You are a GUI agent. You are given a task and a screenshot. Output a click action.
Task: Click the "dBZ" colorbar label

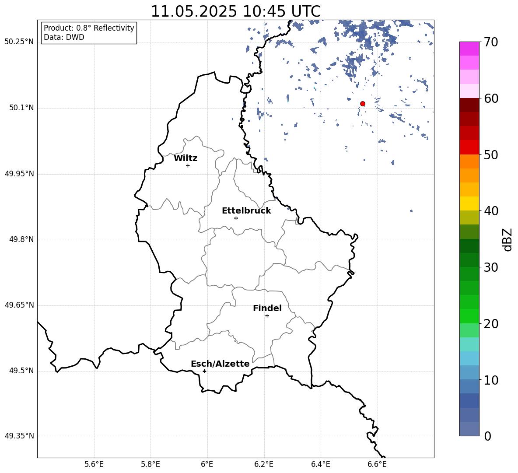[x=507, y=239]
